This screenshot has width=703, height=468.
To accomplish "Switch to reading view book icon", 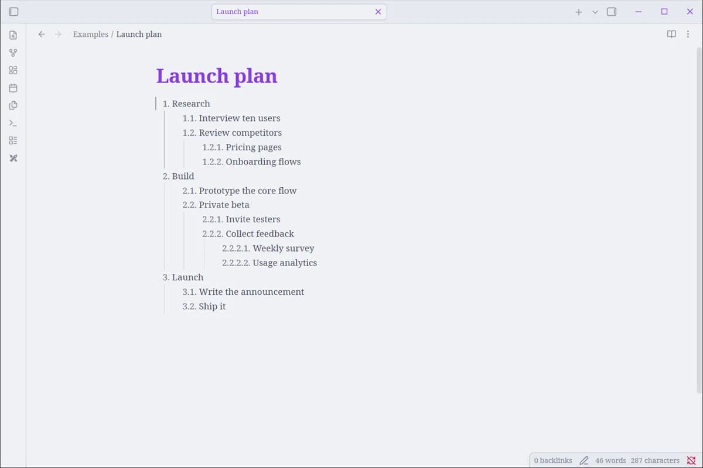I will pyautogui.click(x=671, y=34).
